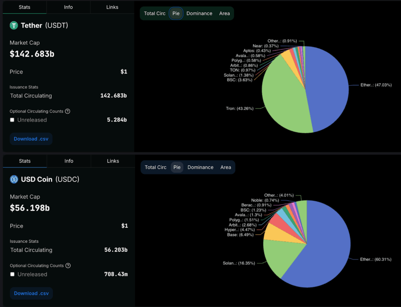Open the Info tab in USD Coin panel
Viewport: 401px width, 307px height.
(x=69, y=161)
